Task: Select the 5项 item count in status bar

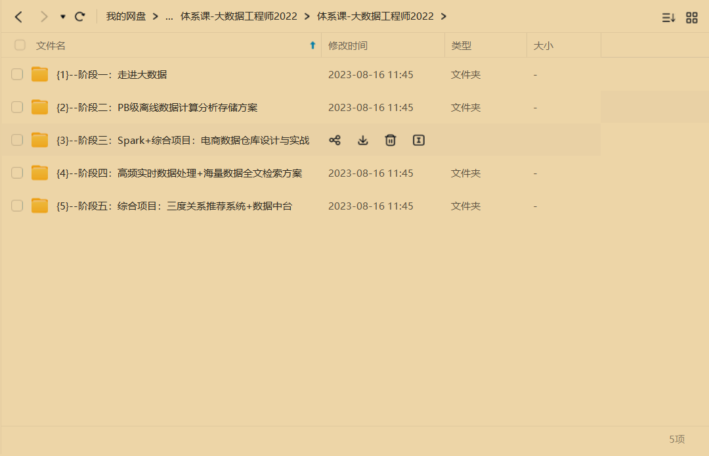Action: point(677,439)
